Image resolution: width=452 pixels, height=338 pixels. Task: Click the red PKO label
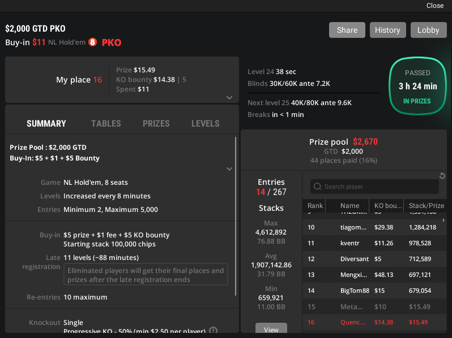point(112,42)
